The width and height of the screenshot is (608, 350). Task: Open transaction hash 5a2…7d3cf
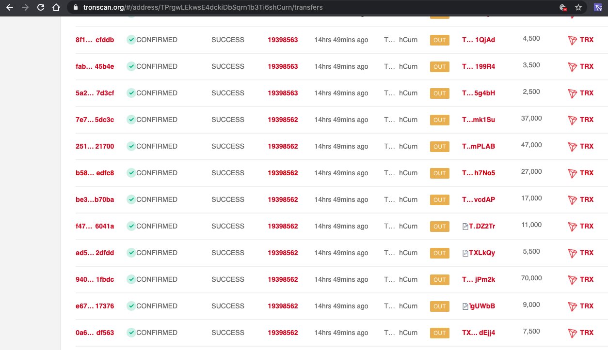[95, 93]
